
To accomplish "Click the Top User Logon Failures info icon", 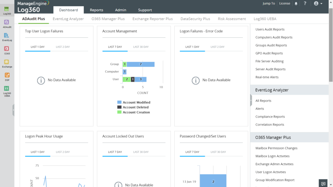I will [41, 81].
